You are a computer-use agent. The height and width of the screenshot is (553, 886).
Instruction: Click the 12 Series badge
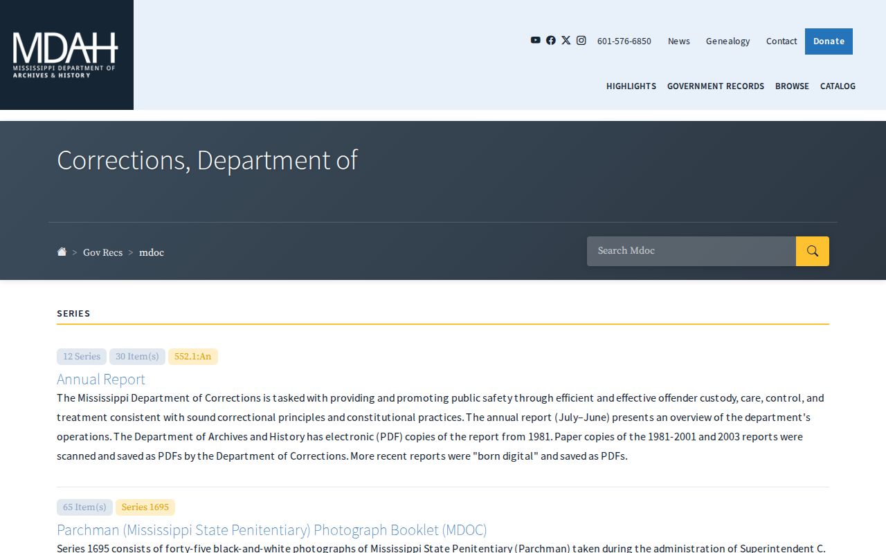point(82,357)
